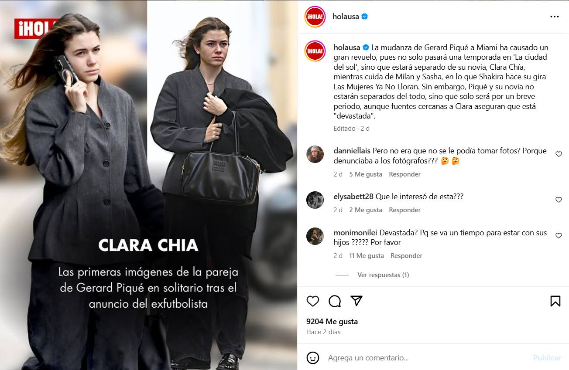Screen dimensions: 569x370
Task: Like danniellais's comment with the heart
Action: coord(559,154)
